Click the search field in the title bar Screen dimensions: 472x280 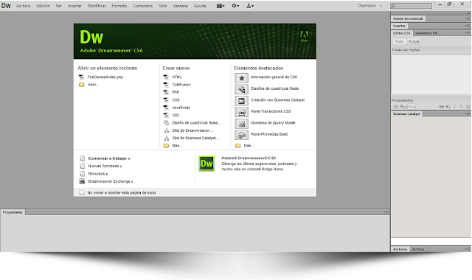click(x=411, y=6)
